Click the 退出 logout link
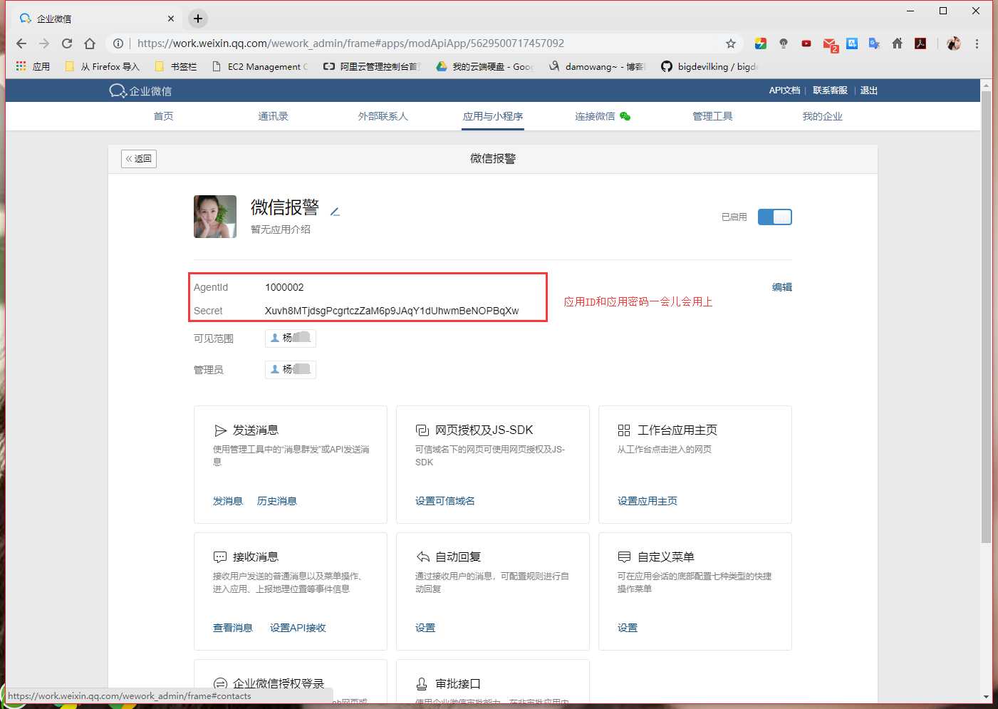This screenshot has height=709, width=998. click(868, 90)
